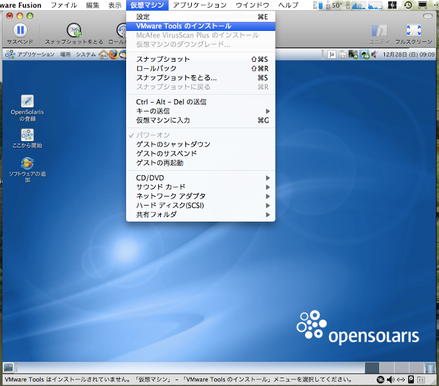Expand the サウンド カード submenu

[x=200, y=187]
